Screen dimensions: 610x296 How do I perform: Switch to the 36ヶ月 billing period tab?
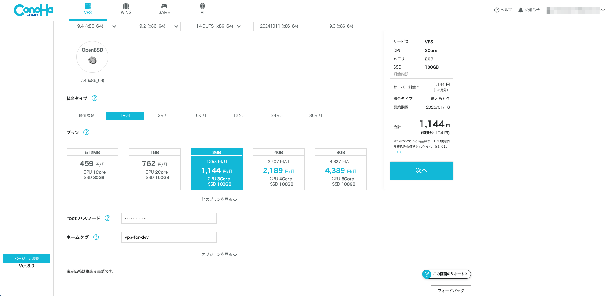coord(316,115)
